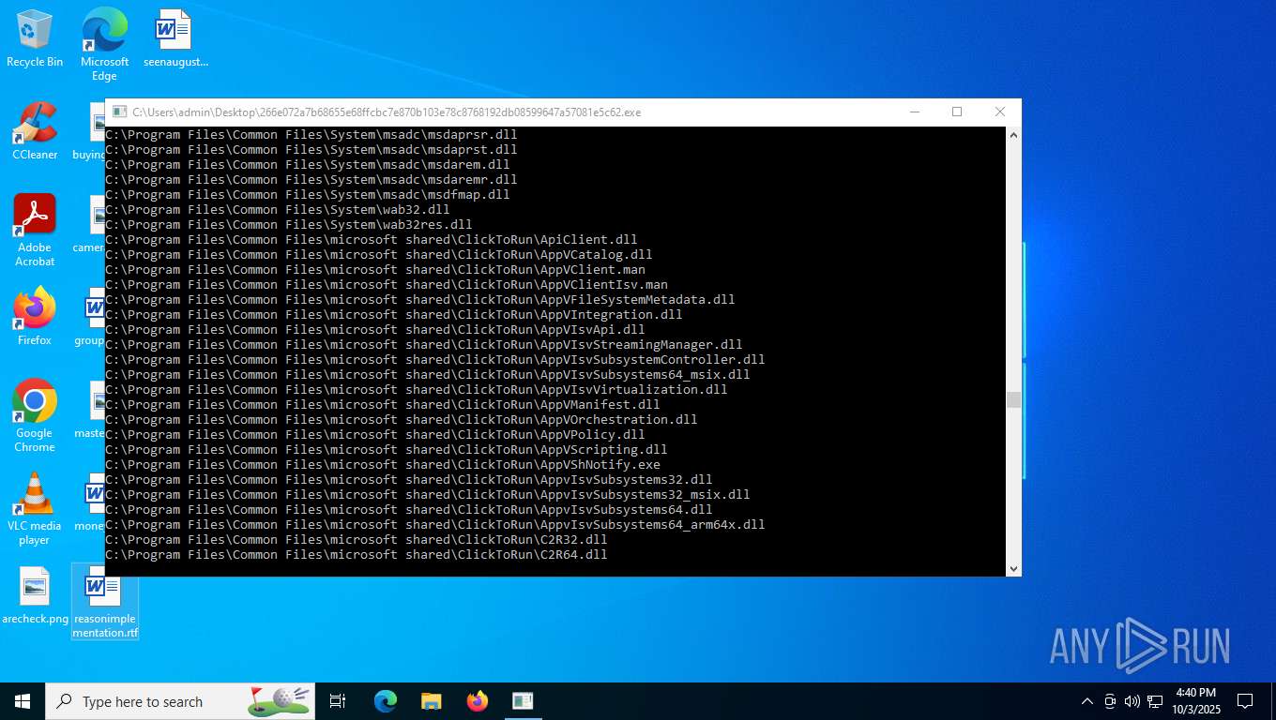Click the Type here to search box
This screenshot has height=720, width=1276.
coord(180,701)
